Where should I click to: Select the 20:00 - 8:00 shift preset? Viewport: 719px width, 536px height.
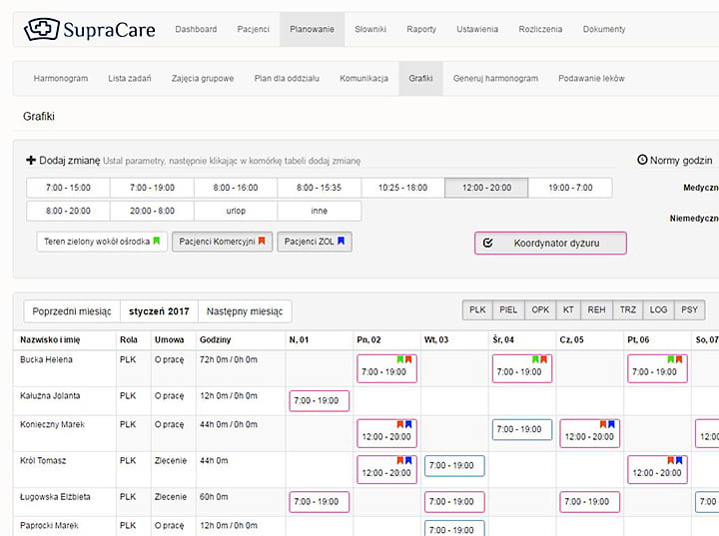152,211
